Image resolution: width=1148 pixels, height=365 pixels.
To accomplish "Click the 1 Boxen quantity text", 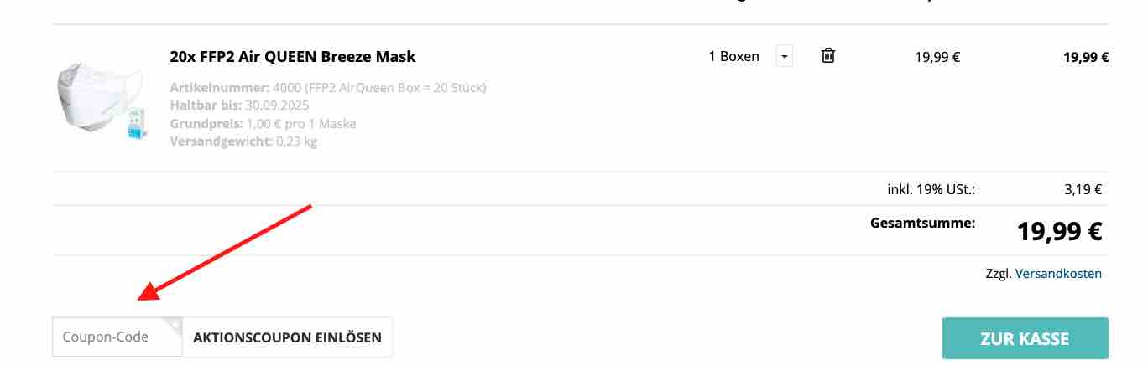I will (733, 56).
